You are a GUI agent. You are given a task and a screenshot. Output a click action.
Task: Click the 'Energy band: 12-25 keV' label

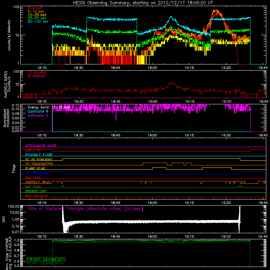tap(49, 107)
